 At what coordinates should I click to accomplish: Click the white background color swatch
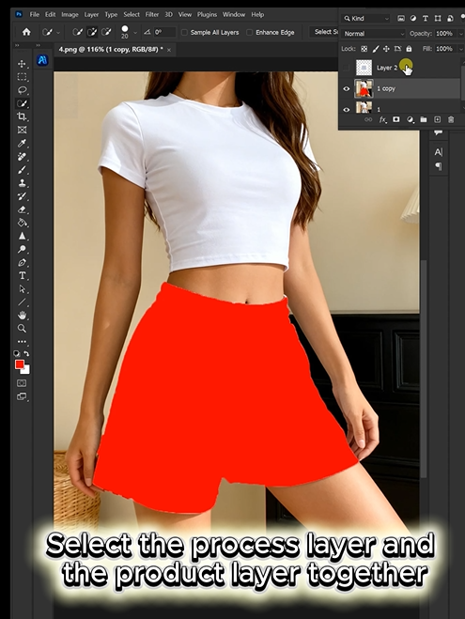26,370
